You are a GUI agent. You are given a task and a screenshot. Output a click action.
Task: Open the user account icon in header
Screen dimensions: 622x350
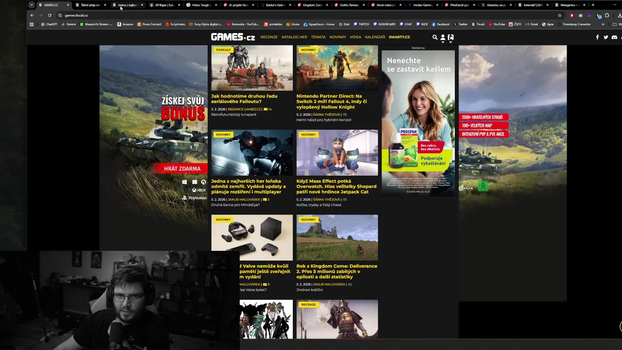pos(443,37)
